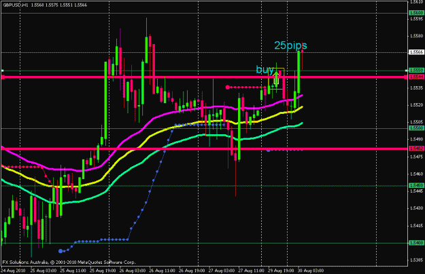
Task: Click the '29 Aug 19:00' time axis label
Action: (x=281, y=271)
